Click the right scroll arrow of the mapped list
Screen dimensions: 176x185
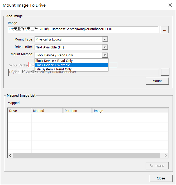coord(165,156)
